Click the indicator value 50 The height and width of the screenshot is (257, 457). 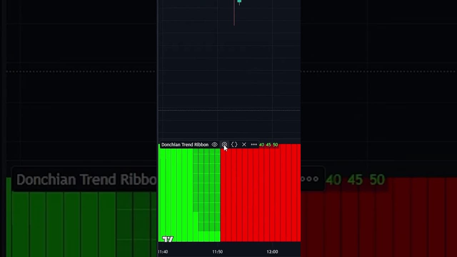pyautogui.click(x=275, y=145)
